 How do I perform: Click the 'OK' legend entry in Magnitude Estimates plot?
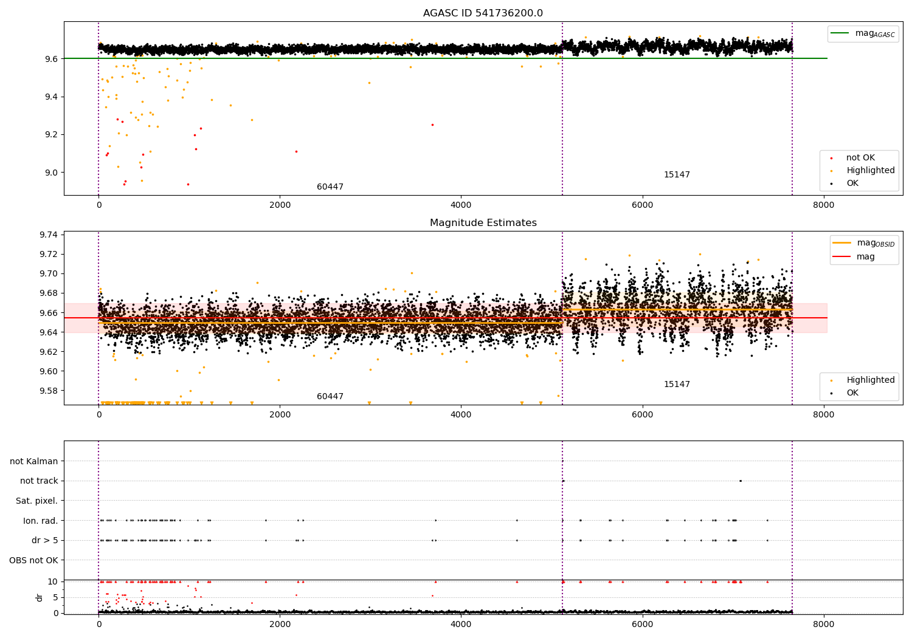click(x=845, y=393)
